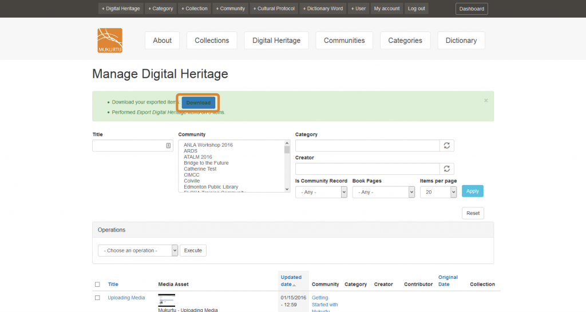The width and height of the screenshot is (586, 312).
Task: Open the + Collection admin menu
Action: [x=195, y=9]
